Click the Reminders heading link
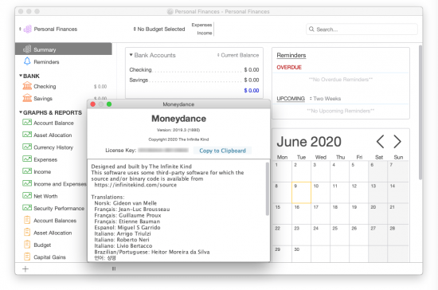The height and width of the screenshot is (290, 438). 291,55
